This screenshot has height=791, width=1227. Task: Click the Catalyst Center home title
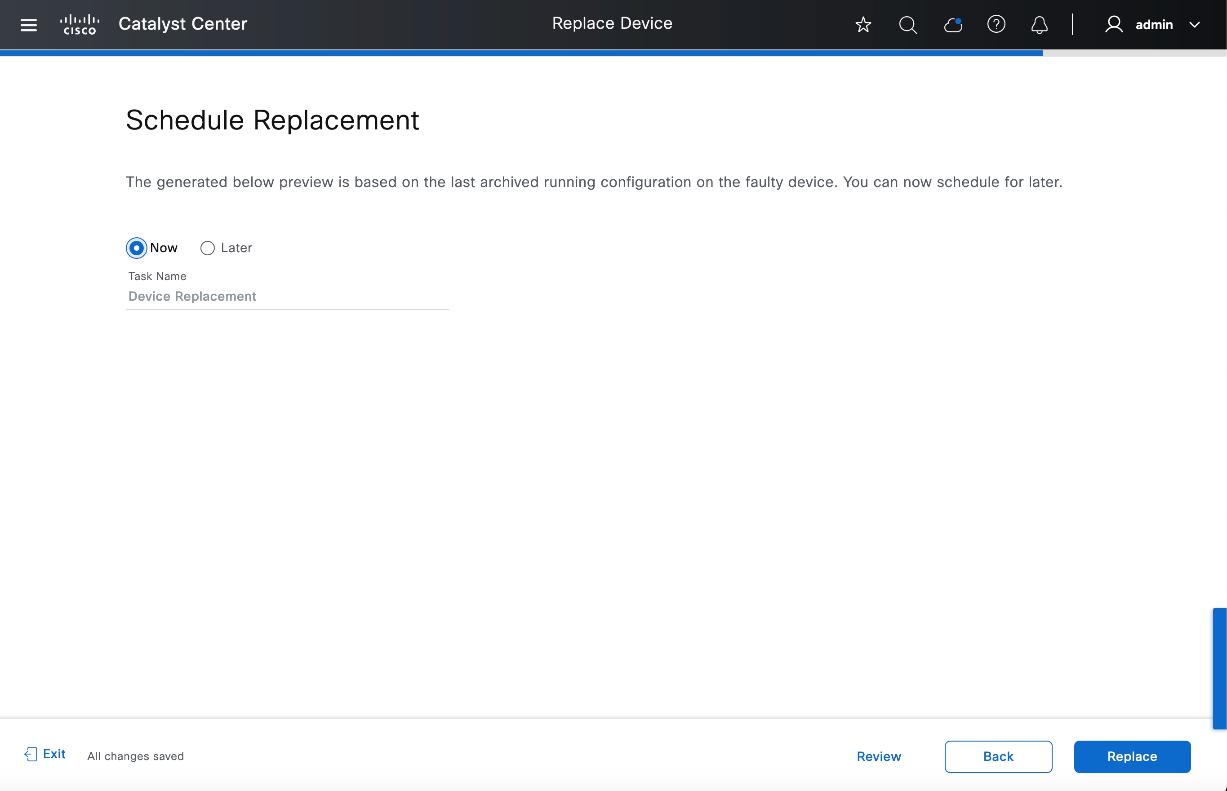[x=183, y=24]
